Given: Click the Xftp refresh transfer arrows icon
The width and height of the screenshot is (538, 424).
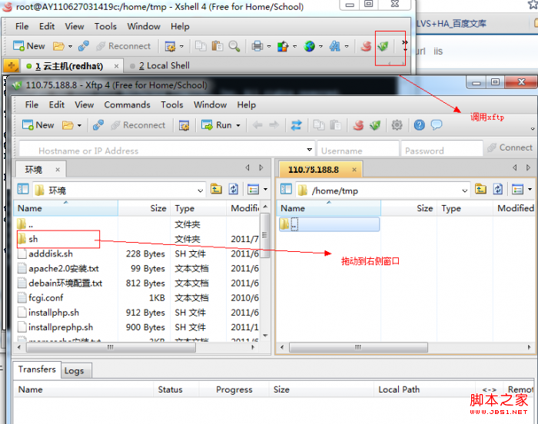Looking at the screenshot, I should click(x=297, y=125).
